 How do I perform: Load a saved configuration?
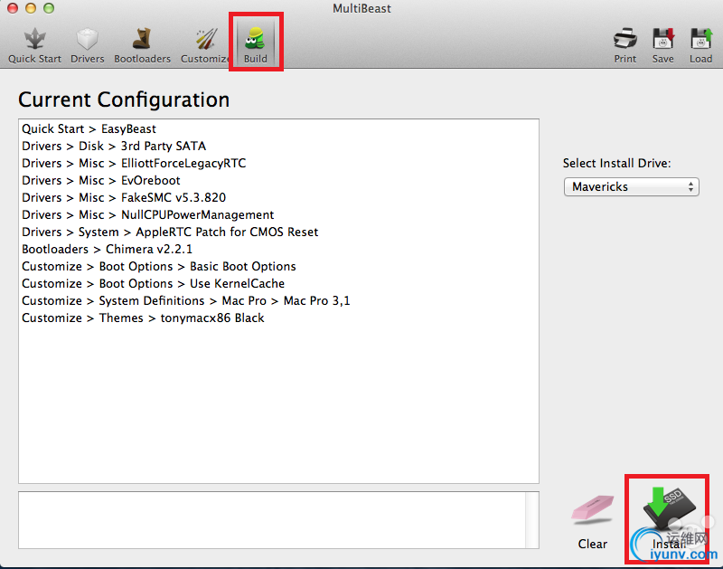[x=701, y=46]
